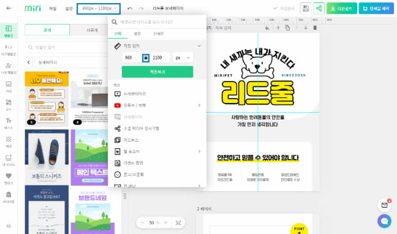The width and height of the screenshot is (397, 234).
Task: Open the chat support bubble icon
Action: (384, 221)
